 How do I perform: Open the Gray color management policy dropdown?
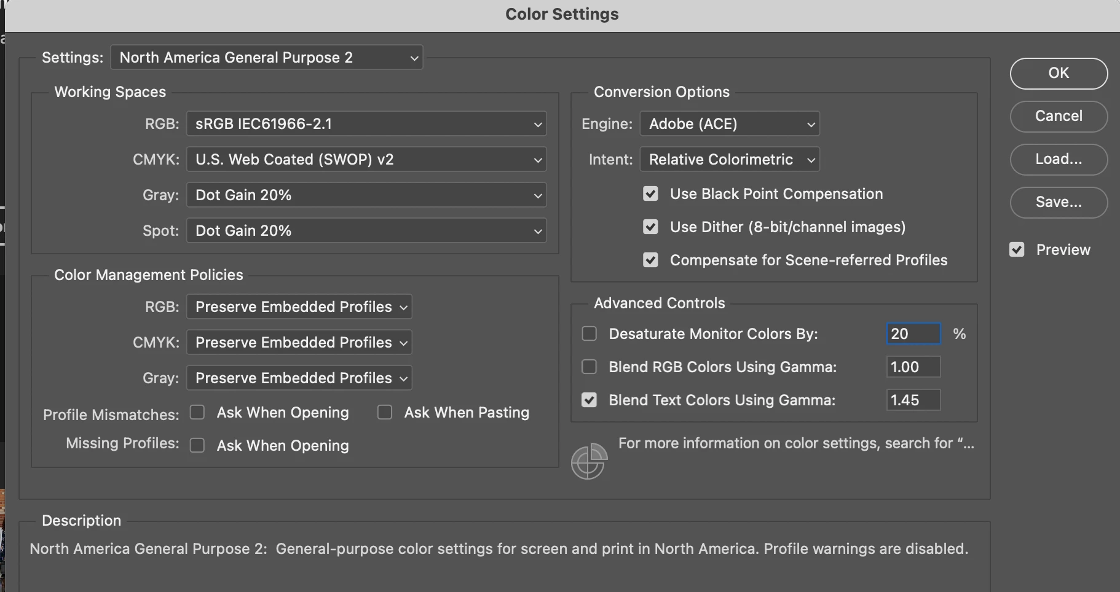pos(299,378)
